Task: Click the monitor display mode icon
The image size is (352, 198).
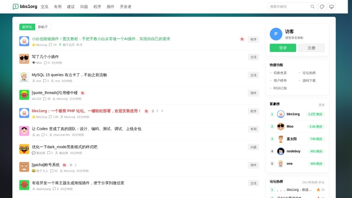Action: tap(331, 7)
